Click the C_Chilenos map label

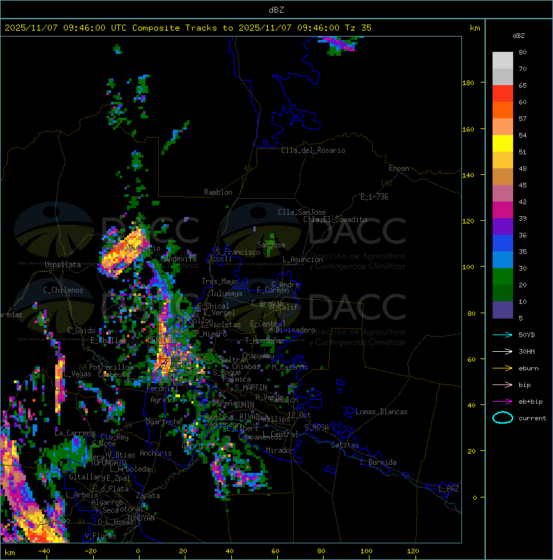(63, 290)
